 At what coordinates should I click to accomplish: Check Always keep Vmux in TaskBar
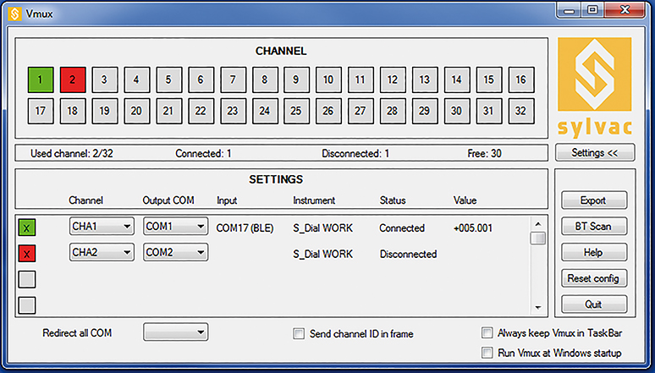click(x=487, y=333)
